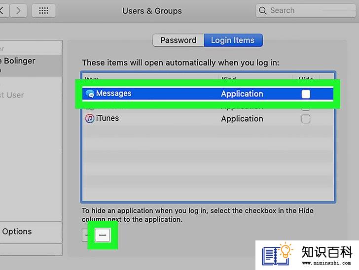This screenshot has height=270, width=359.
Task: Focus the Search field
Action: click(306, 10)
